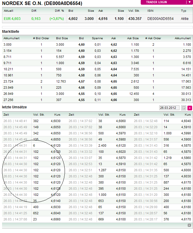193x233 pixels.
Task: Click the Spanne column header
Action: (97, 38)
